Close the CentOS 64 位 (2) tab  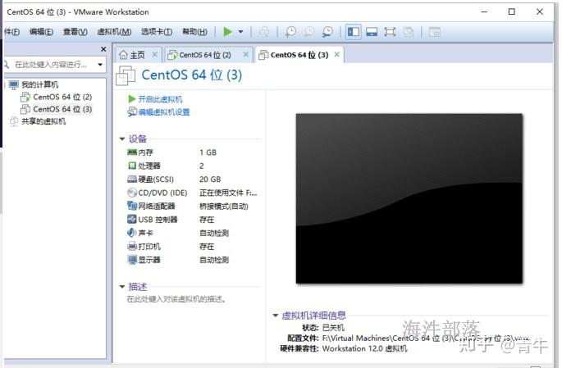pos(246,54)
